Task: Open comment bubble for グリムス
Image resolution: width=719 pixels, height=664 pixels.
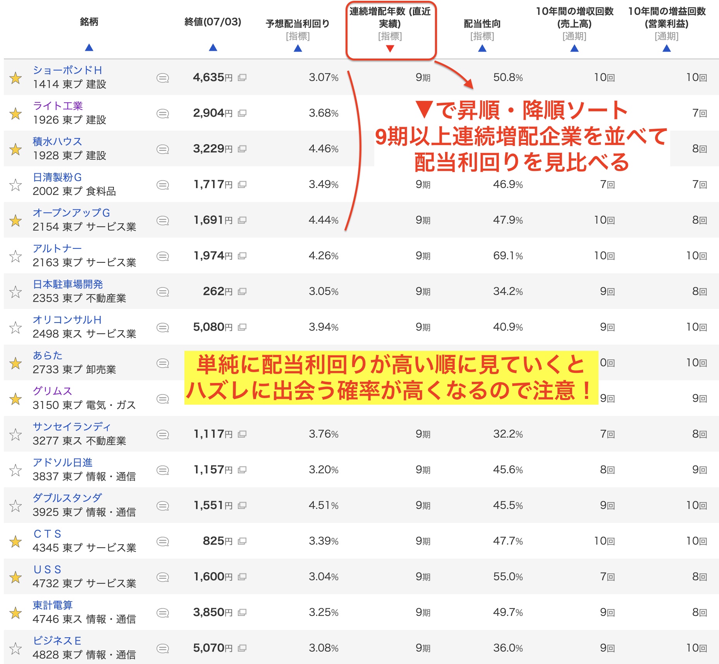Action: [163, 399]
